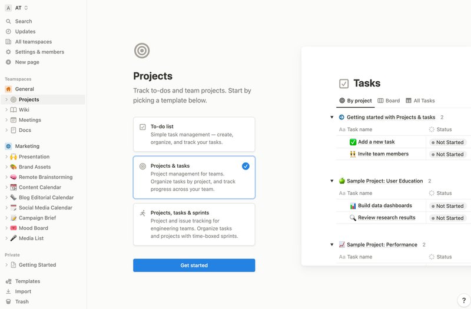Expand the Wiki page in sidebar
The image size is (471, 309).
coord(6,109)
